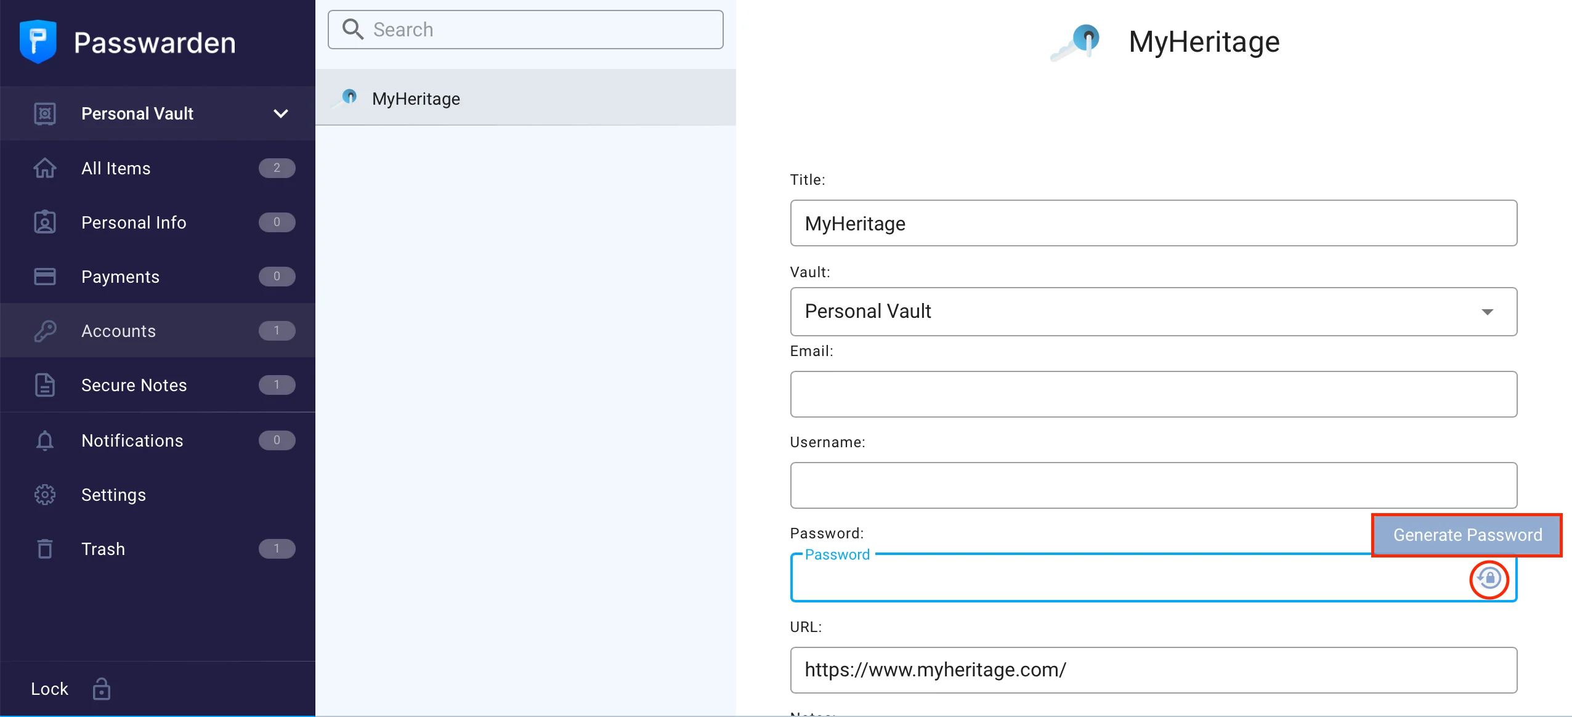Image resolution: width=1572 pixels, height=717 pixels.
Task: Open the Vault selection dropdown
Action: click(1489, 312)
